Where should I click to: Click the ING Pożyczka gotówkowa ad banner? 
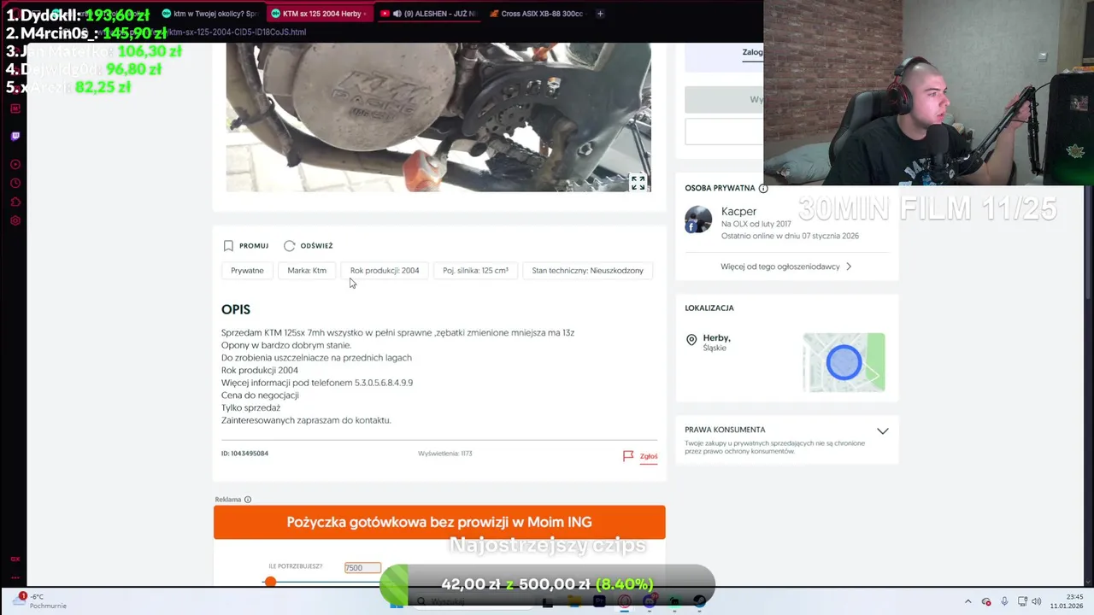[439, 522]
